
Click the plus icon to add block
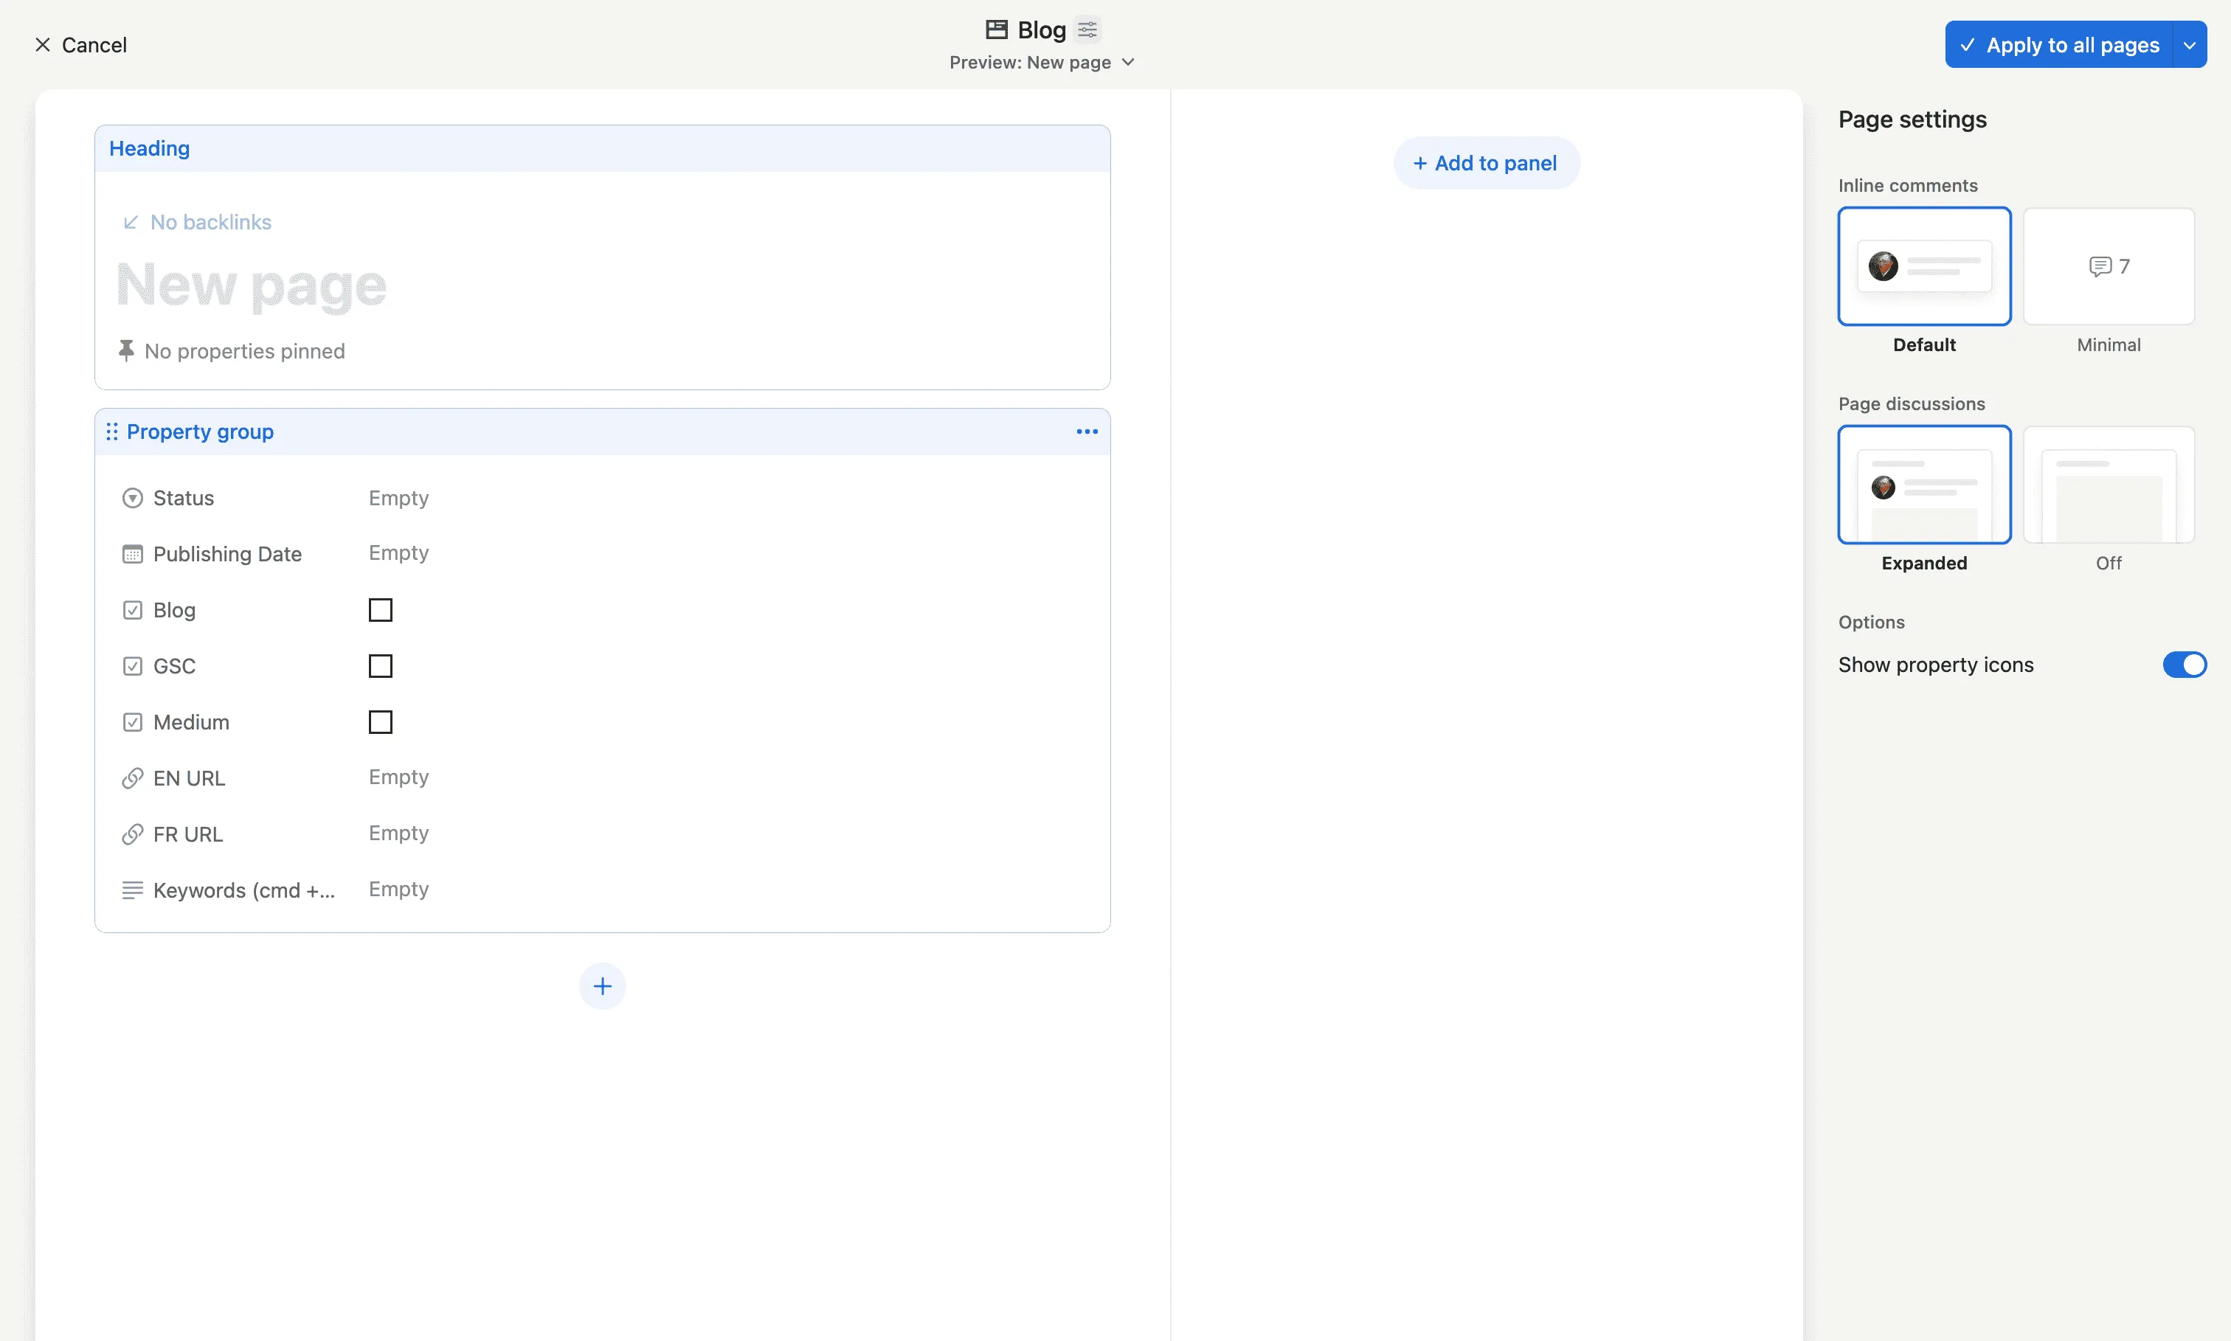(x=602, y=986)
